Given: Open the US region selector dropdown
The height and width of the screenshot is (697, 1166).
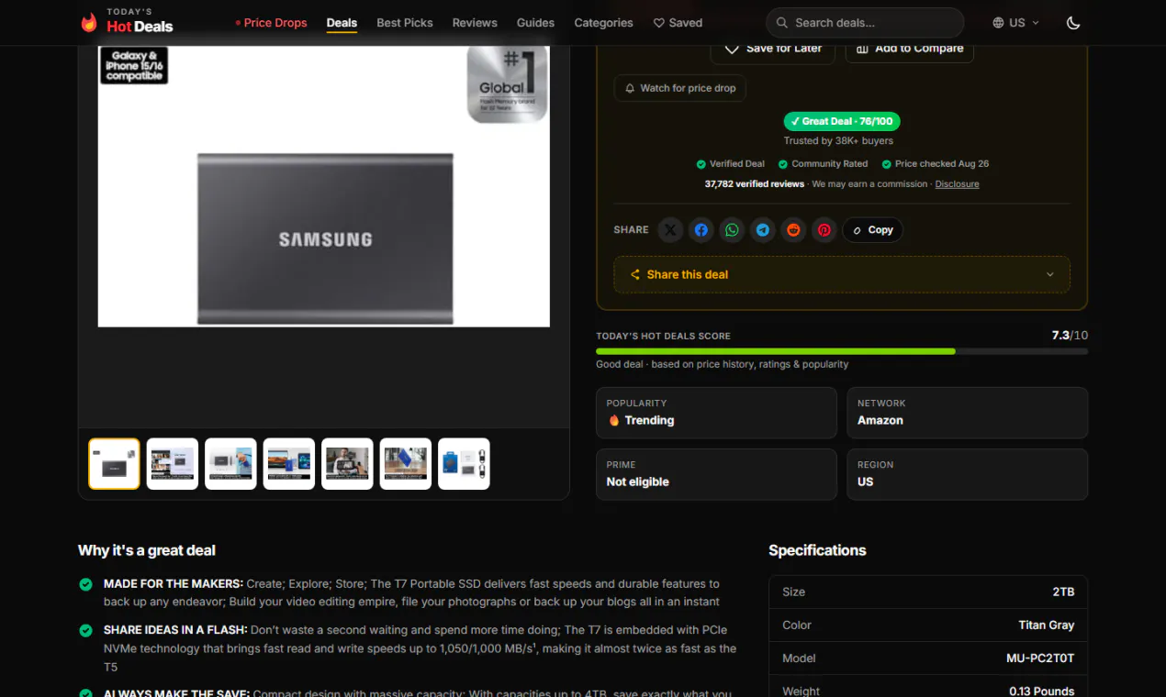Looking at the screenshot, I should click(1016, 23).
